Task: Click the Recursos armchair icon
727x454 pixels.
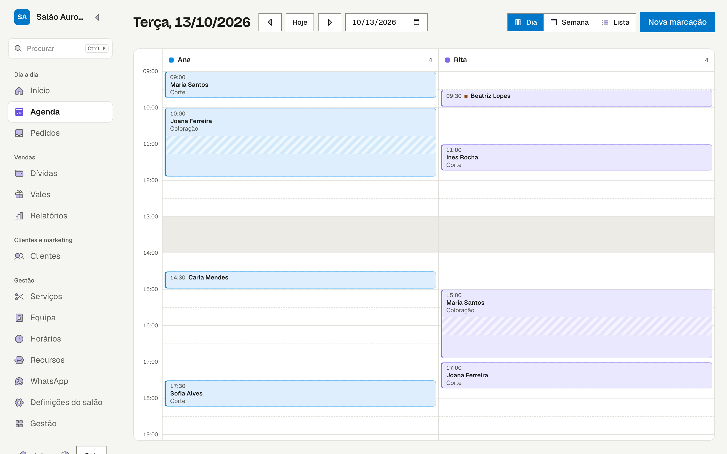Action: [19, 360]
